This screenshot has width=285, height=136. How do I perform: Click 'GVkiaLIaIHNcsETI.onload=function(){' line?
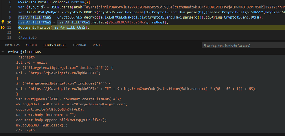[54, 2]
